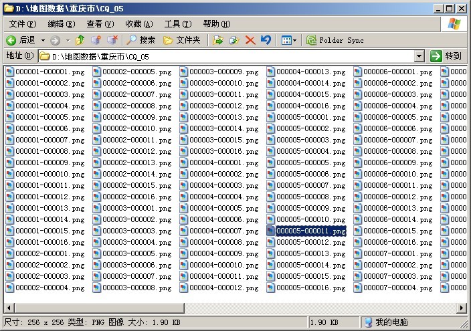The width and height of the screenshot is (471, 331).
Task: Click the PNG icon of 000002-000009.png
Action: (x=97, y=118)
